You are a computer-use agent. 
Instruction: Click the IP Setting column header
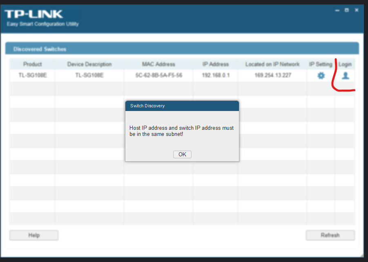coord(321,64)
